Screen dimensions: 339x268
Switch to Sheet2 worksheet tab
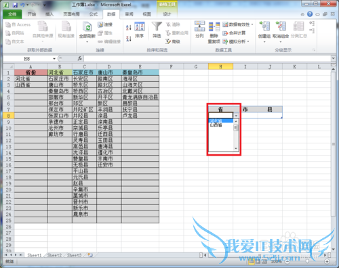54,255
